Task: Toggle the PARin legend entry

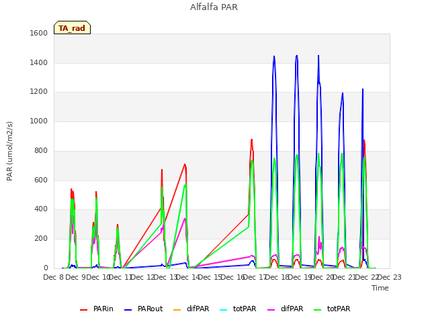Action: point(97,309)
